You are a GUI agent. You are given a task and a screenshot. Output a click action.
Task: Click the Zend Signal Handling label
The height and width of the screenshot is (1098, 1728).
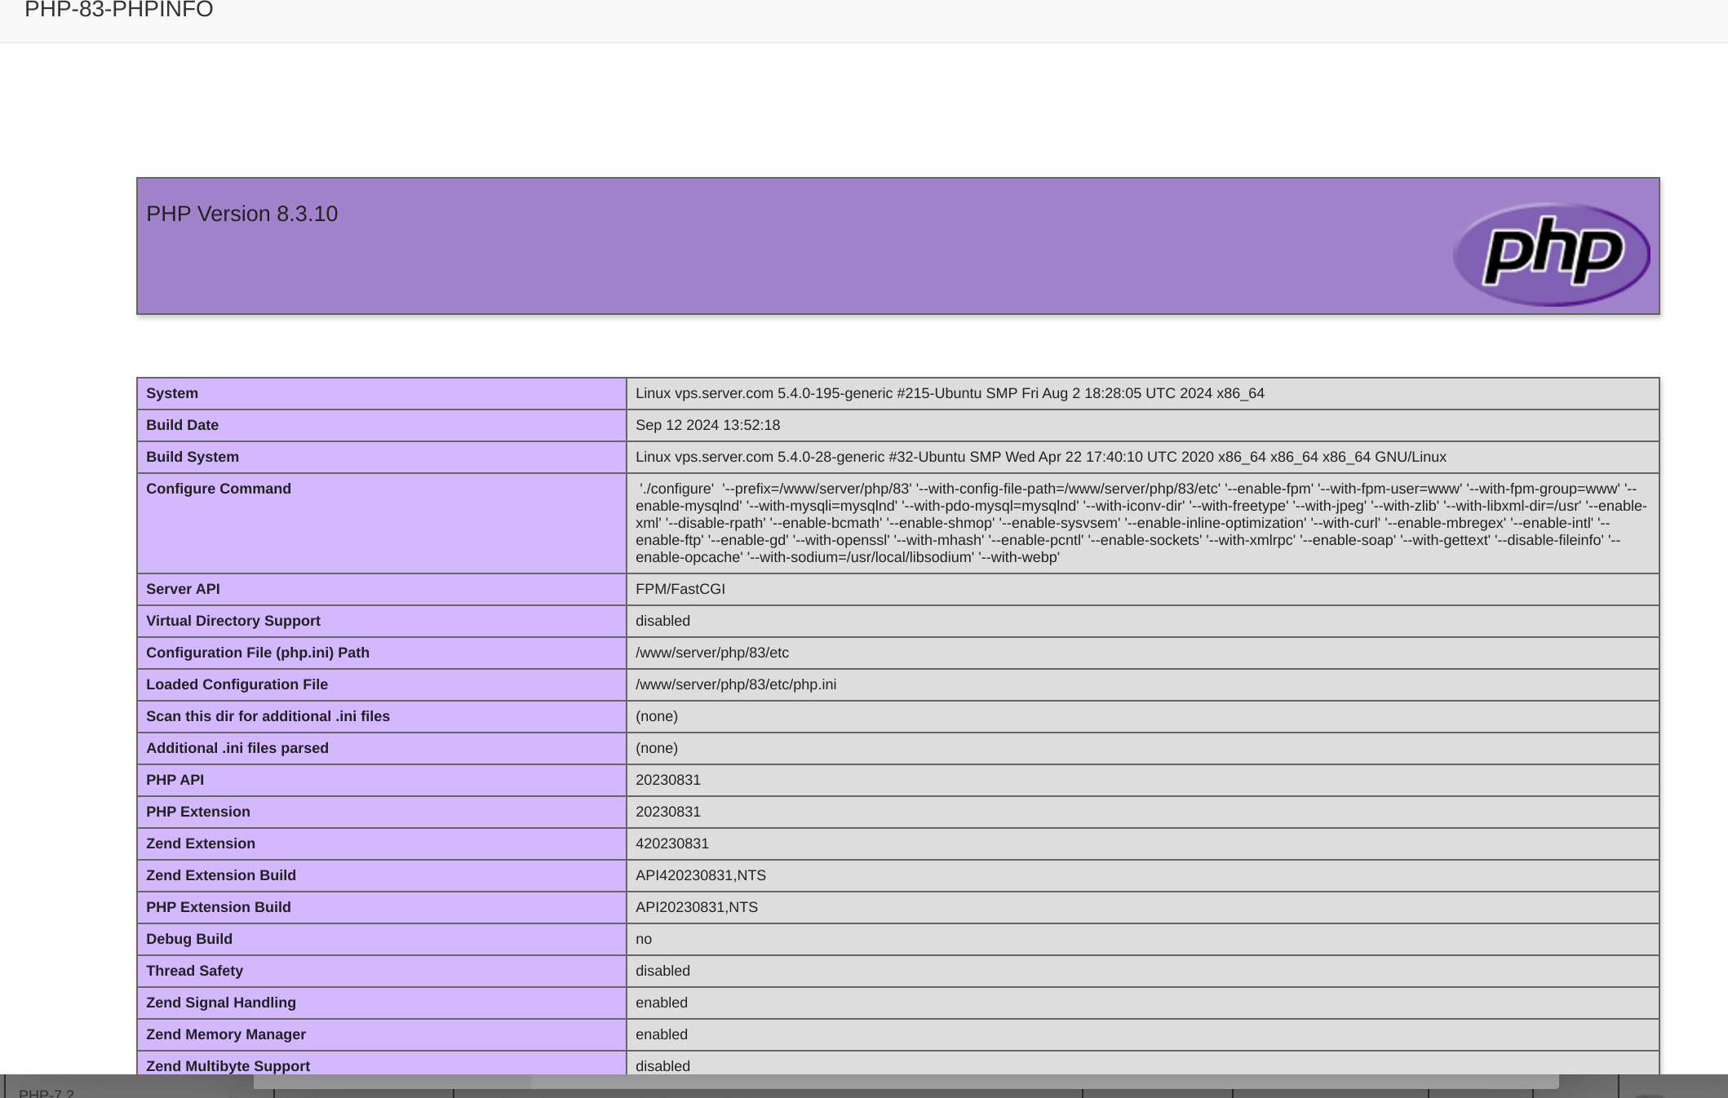[x=221, y=1003]
